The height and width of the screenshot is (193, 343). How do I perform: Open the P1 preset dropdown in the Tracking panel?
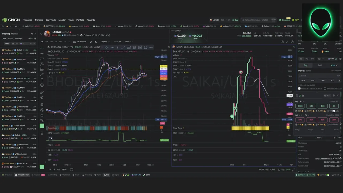tap(32, 43)
